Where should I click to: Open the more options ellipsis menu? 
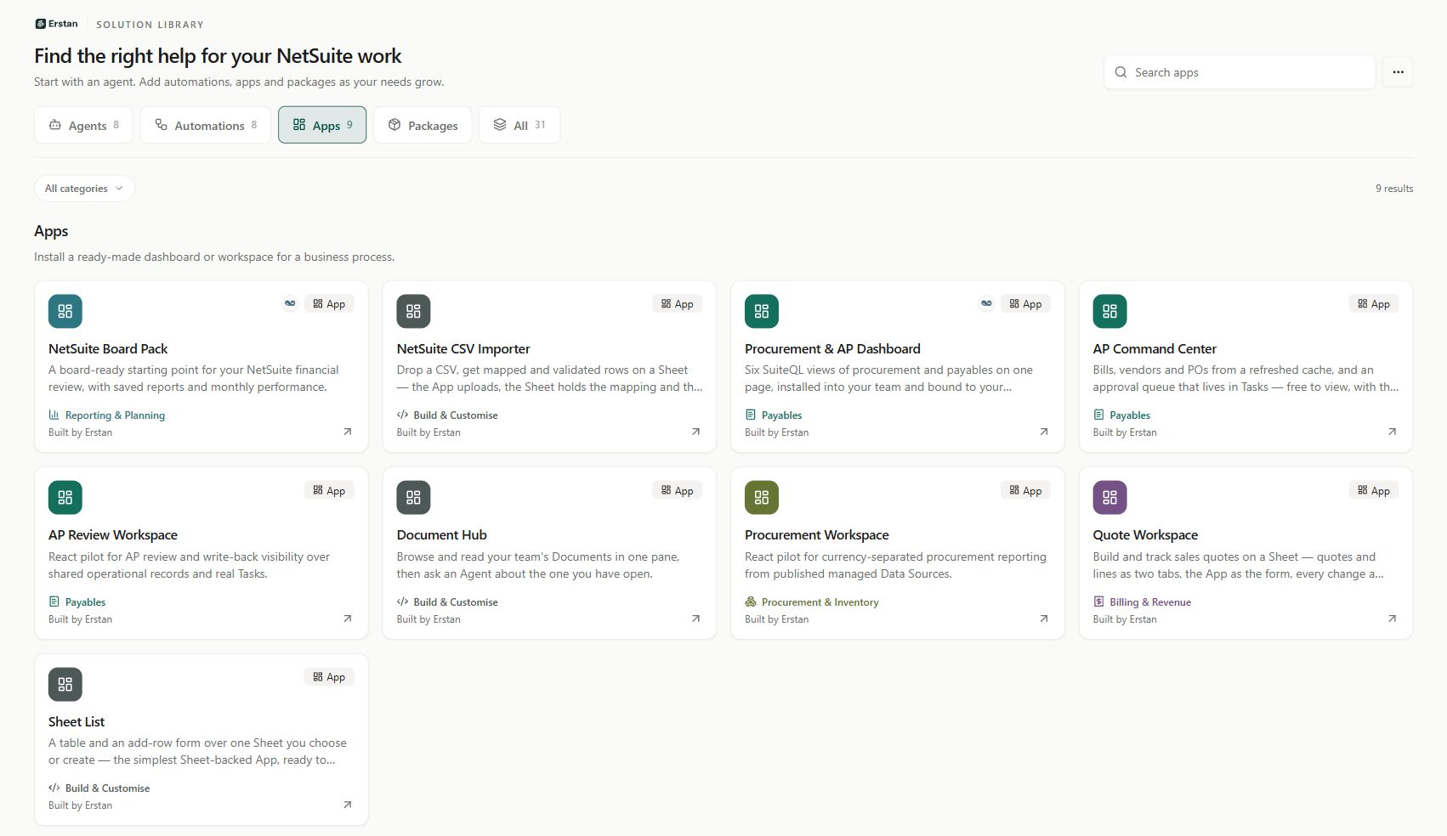(x=1398, y=72)
